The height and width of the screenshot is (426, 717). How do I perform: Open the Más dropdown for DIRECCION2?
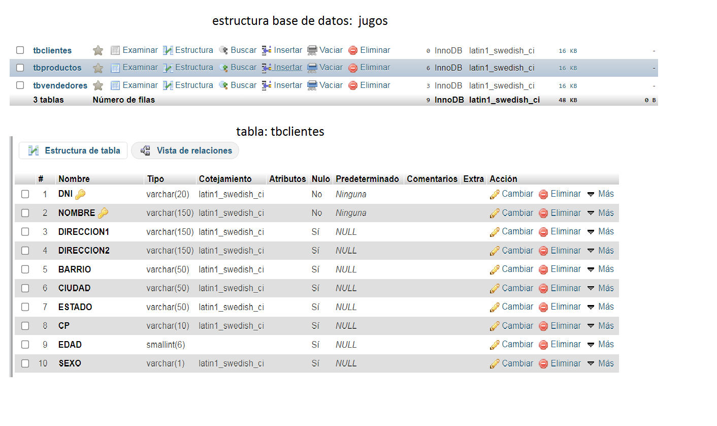click(600, 251)
